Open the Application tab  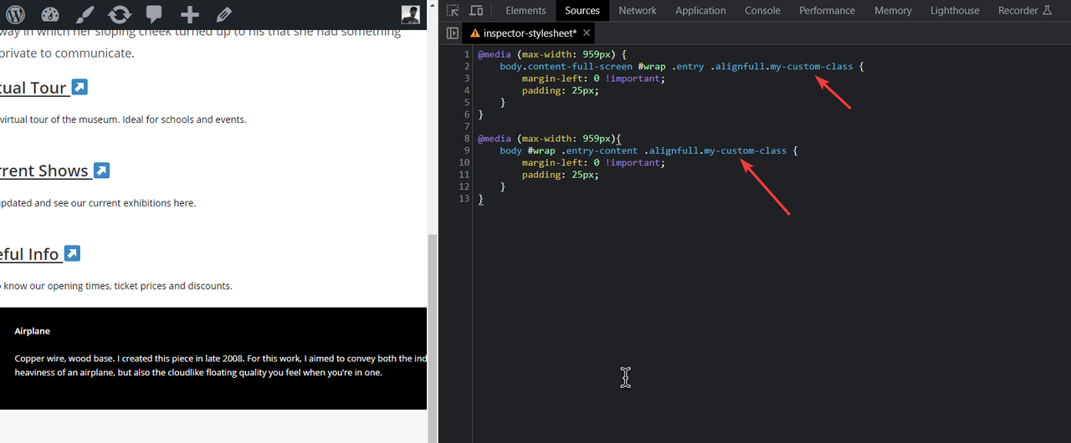(700, 11)
